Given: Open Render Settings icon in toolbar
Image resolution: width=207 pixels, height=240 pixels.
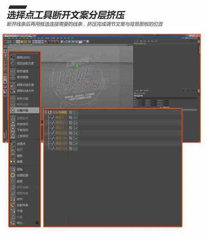Looking at the screenshot, I should pos(57,42).
